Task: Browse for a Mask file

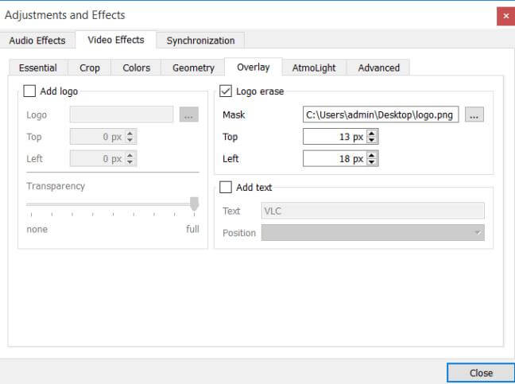Action: click(x=474, y=114)
